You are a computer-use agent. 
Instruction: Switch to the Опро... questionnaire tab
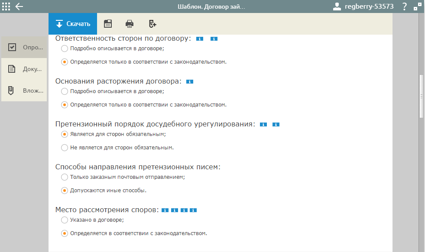point(24,47)
